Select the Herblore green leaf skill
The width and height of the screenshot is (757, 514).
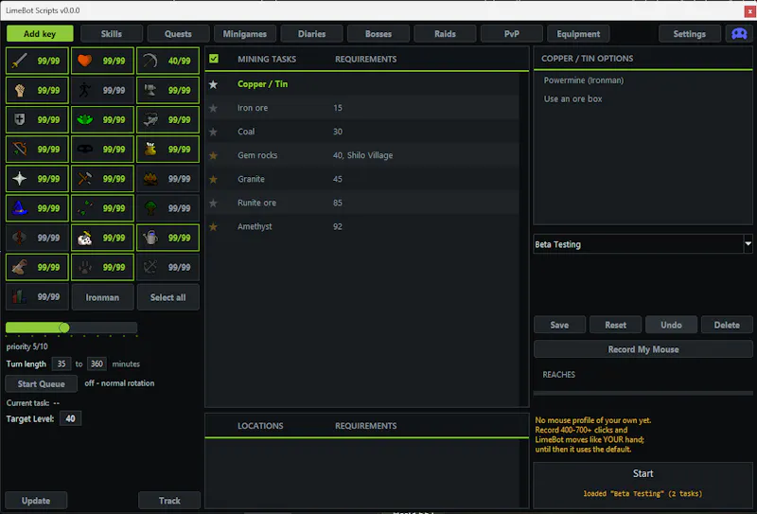[102, 120]
